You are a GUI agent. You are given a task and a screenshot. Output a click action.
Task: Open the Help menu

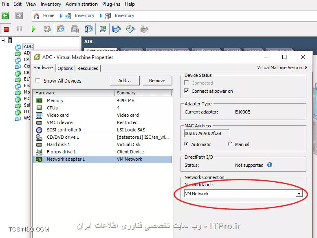tap(130, 4)
